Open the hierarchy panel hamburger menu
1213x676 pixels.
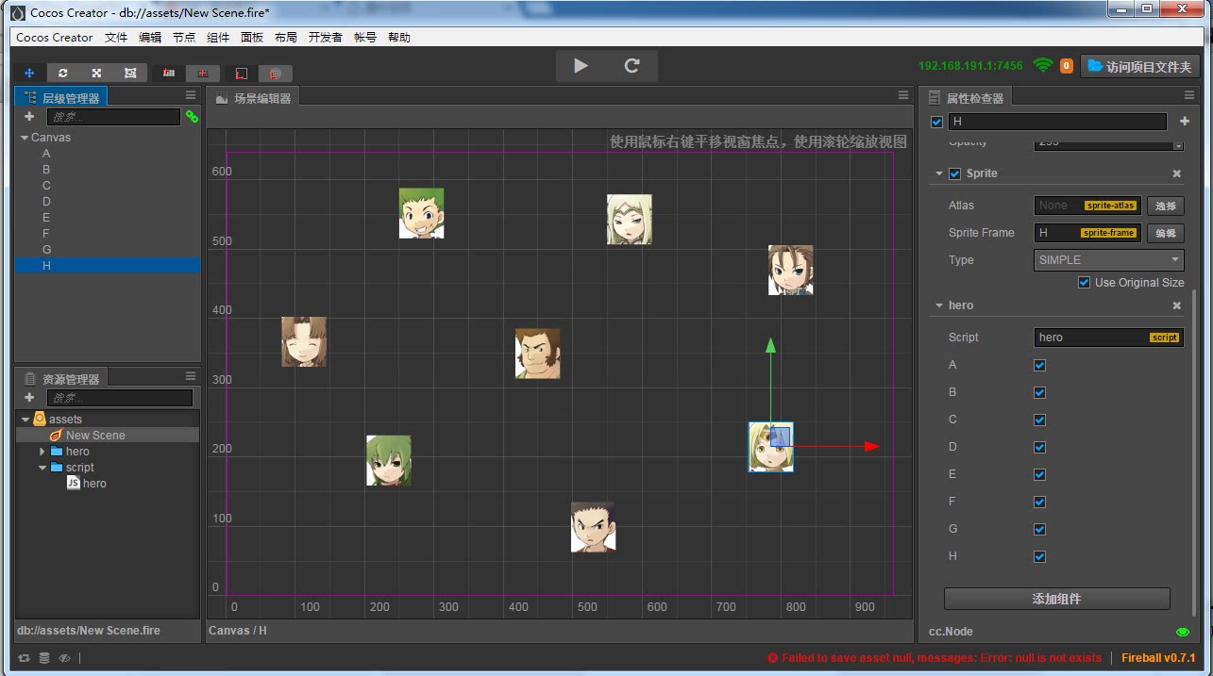pyautogui.click(x=191, y=95)
